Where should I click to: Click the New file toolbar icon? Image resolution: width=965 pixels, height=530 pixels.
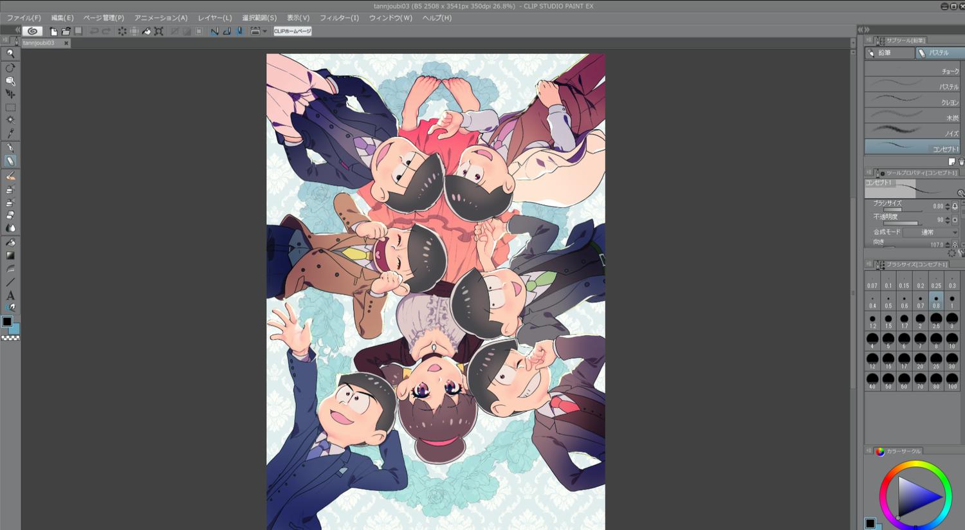[x=53, y=31]
